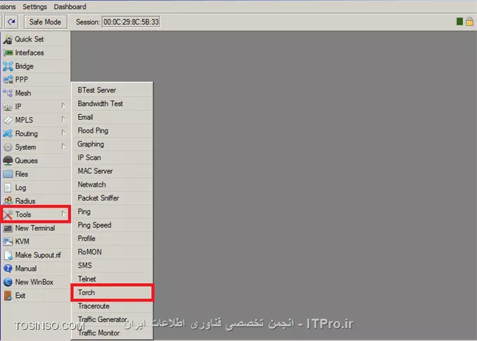Choose Ping Speed entry
Image resolution: width=477 pixels, height=341 pixels.
pyautogui.click(x=113, y=225)
